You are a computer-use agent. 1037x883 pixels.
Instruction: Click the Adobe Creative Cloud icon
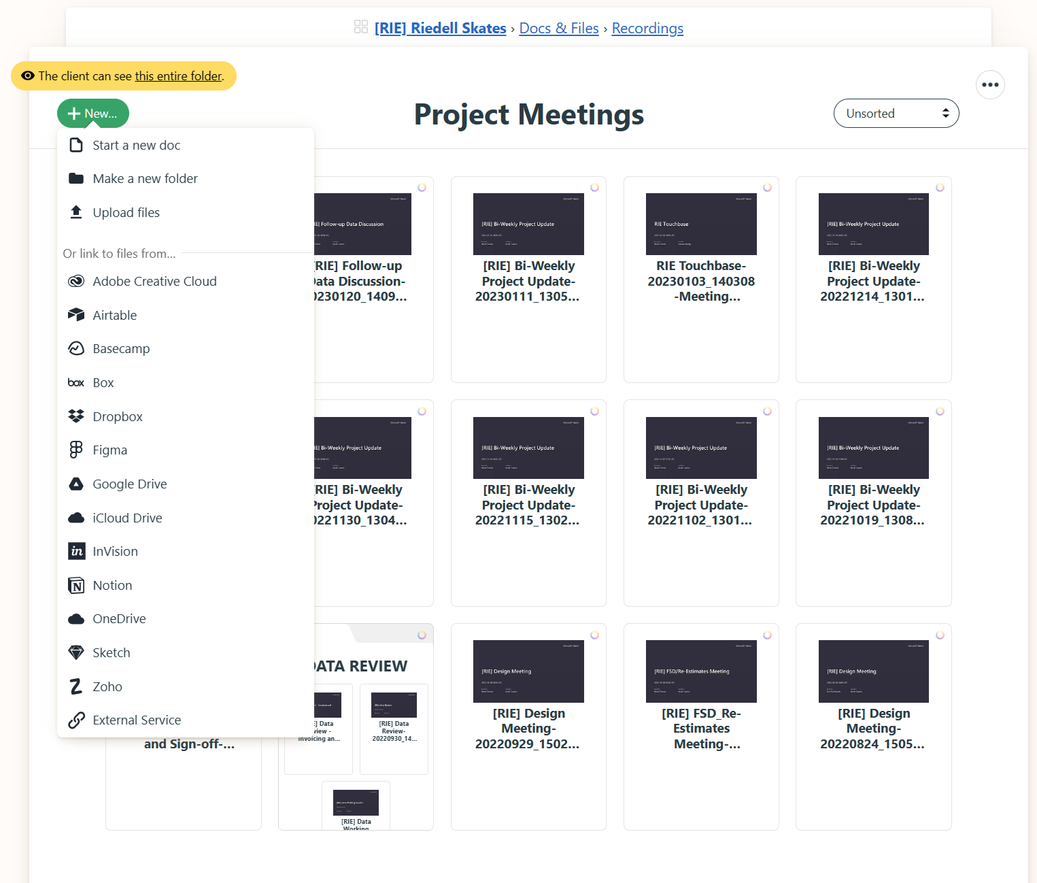76,281
